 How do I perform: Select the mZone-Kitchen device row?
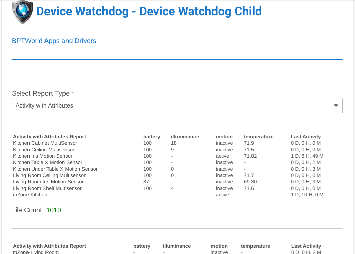pyautogui.click(x=30, y=195)
